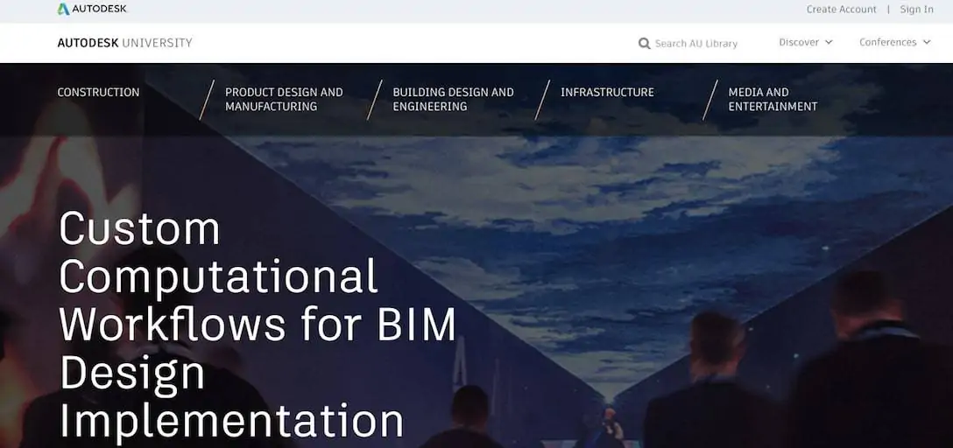Open Product Design and Manufacturing category
Image resolution: width=953 pixels, height=448 pixels.
click(x=284, y=100)
